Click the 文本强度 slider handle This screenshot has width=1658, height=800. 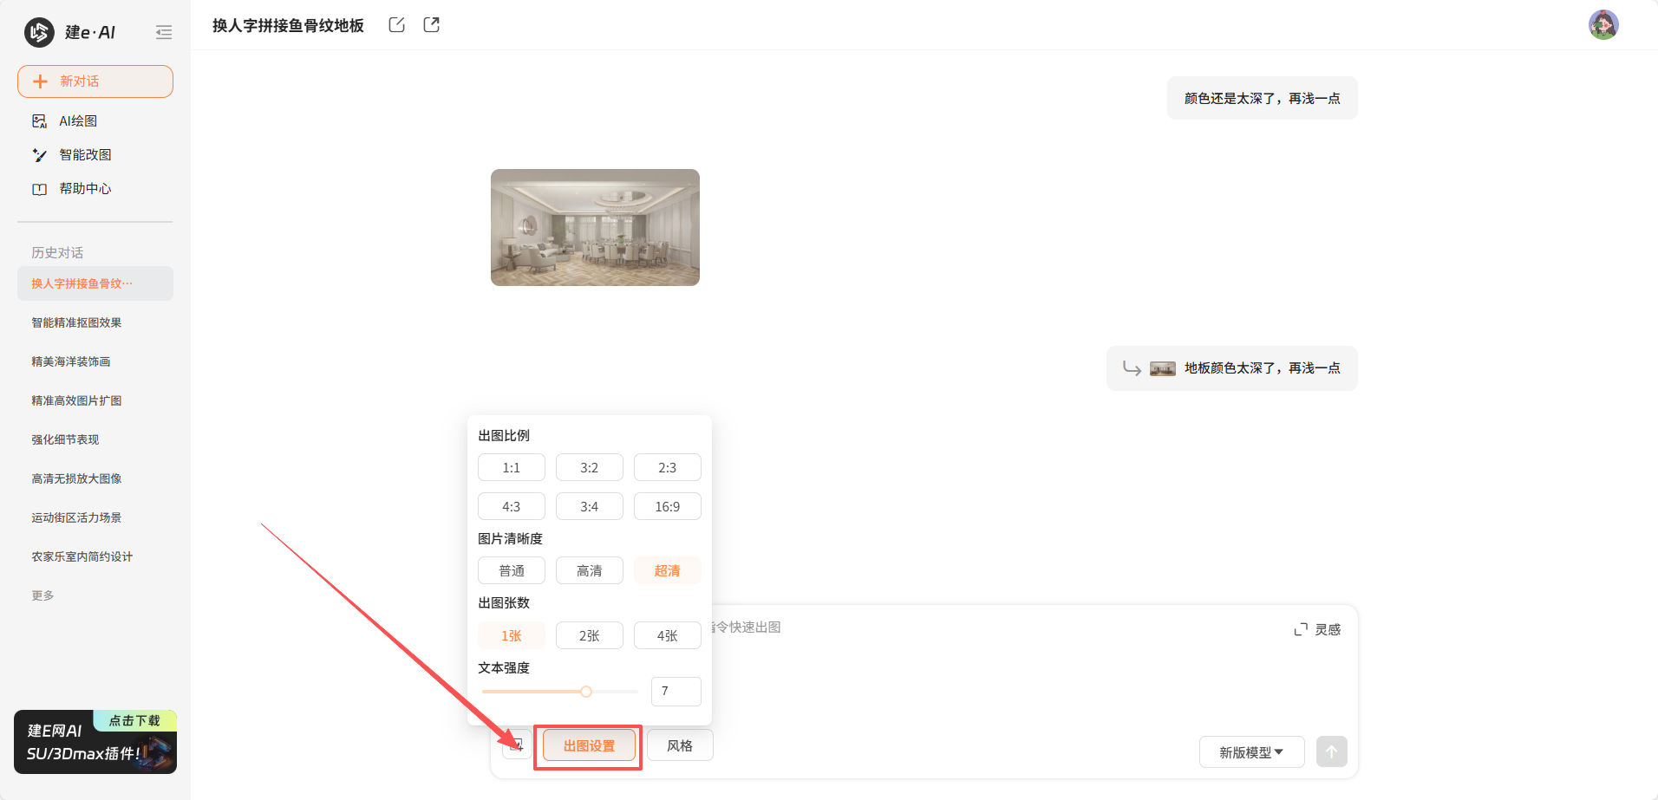pyautogui.click(x=586, y=692)
